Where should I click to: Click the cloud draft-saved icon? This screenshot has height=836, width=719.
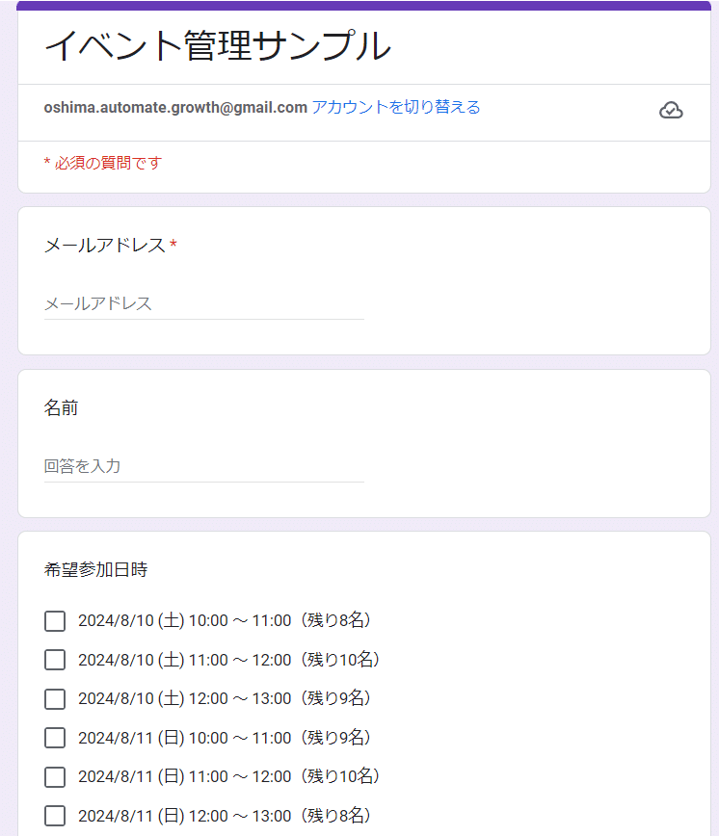click(671, 110)
